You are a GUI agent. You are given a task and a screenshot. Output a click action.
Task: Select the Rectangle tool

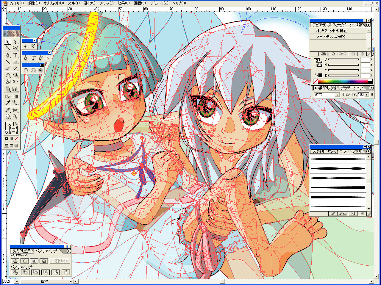15,62
